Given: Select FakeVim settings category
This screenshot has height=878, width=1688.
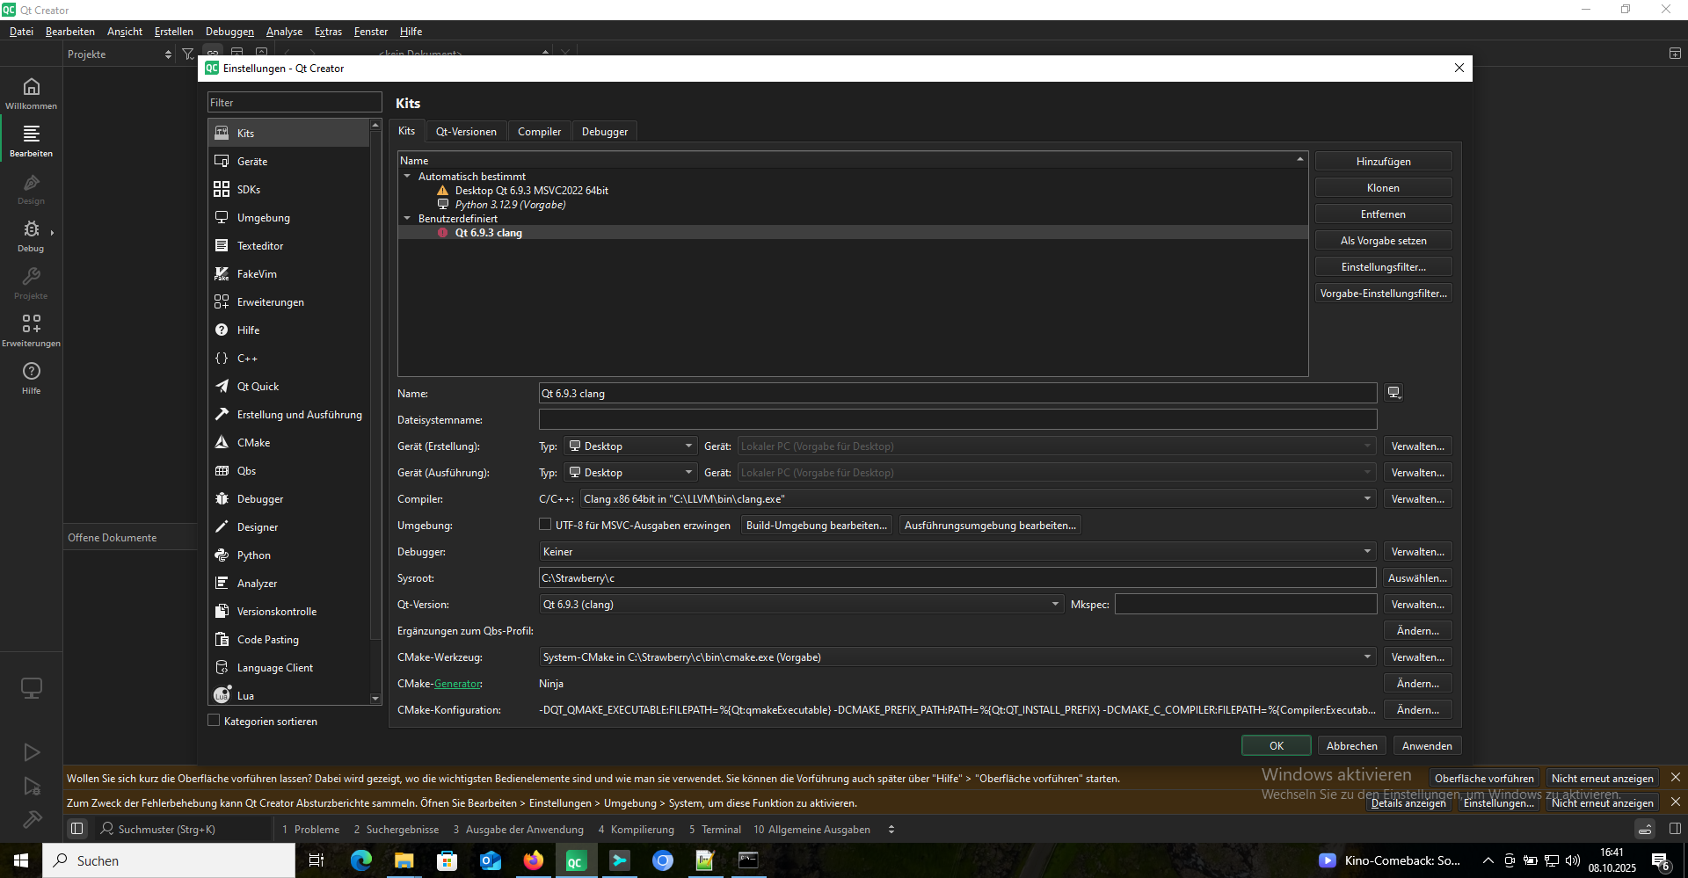Looking at the screenshot, I should click(x=256, y=274).
